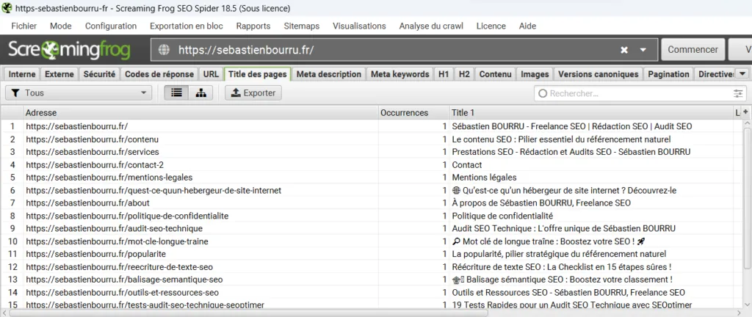Open the Fichier menu
Viewport: 752px width, 317px height.
pyautogui.click(x=24, y=26)
